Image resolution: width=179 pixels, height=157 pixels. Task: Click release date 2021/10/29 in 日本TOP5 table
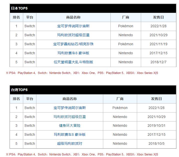159,35
